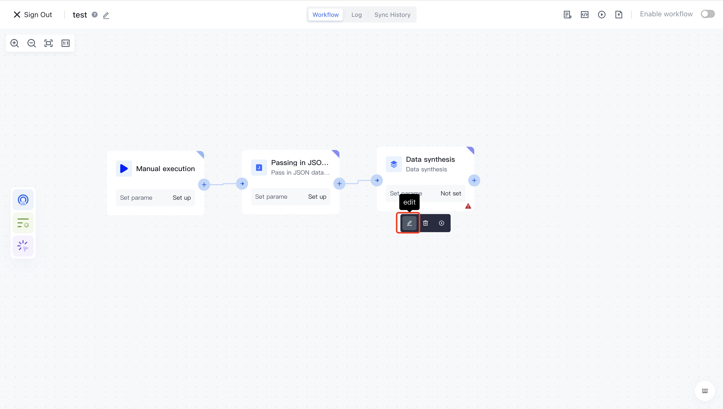
Task: Open the purple click action sidebar icon
Action: pyautogui.click(x=23, y=246)
